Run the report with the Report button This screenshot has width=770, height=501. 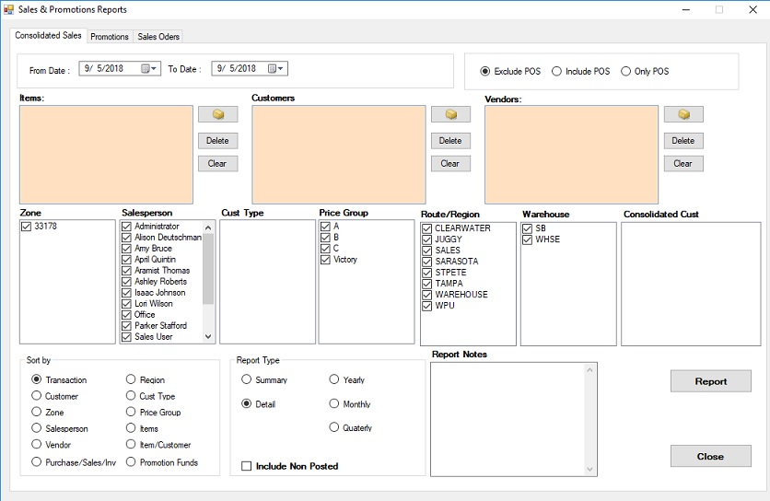click(710, 381)
